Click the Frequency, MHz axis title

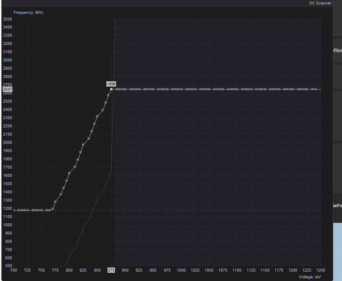tap(28, 12)
